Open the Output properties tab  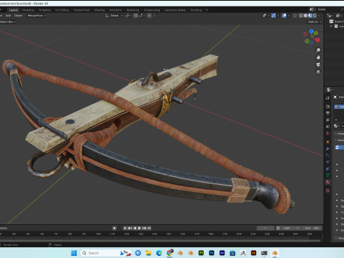pos(328,113)
